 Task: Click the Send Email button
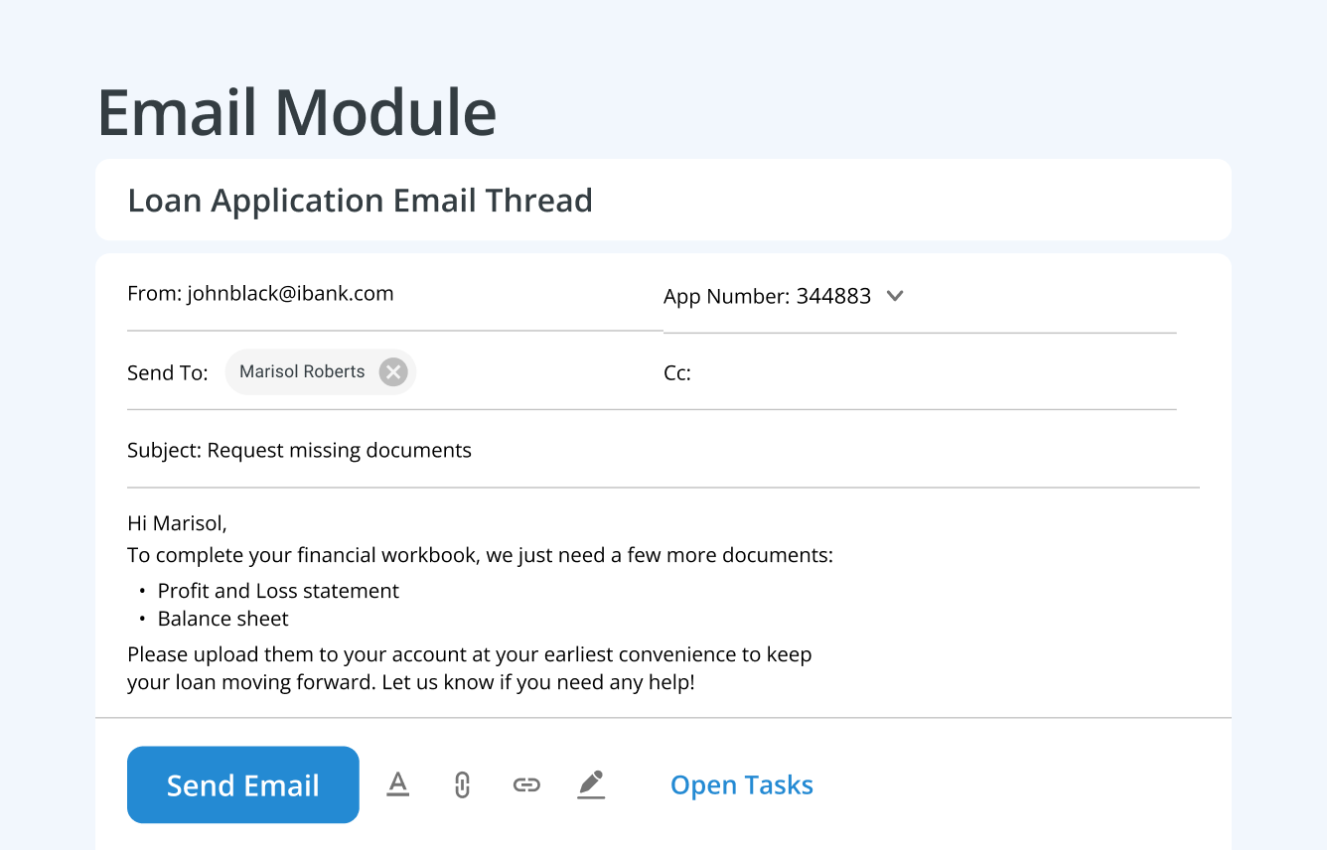pyautogui.click(x=242, y=784)
